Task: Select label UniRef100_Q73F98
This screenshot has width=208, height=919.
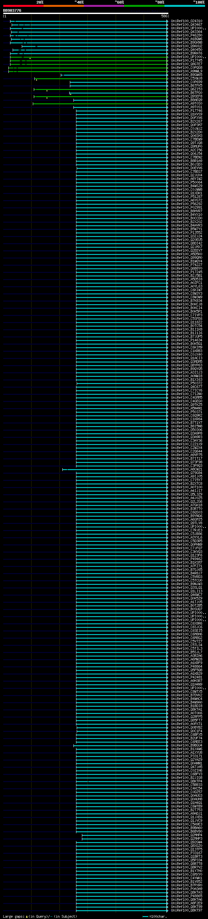Action: (x=186, y=462)
